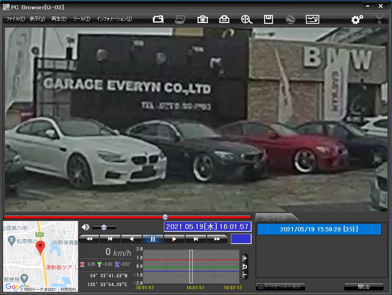The height and width of the screenshot is (295, 392).
Task: Click the 郵便局 post office map label
Action: coord(11,279)
